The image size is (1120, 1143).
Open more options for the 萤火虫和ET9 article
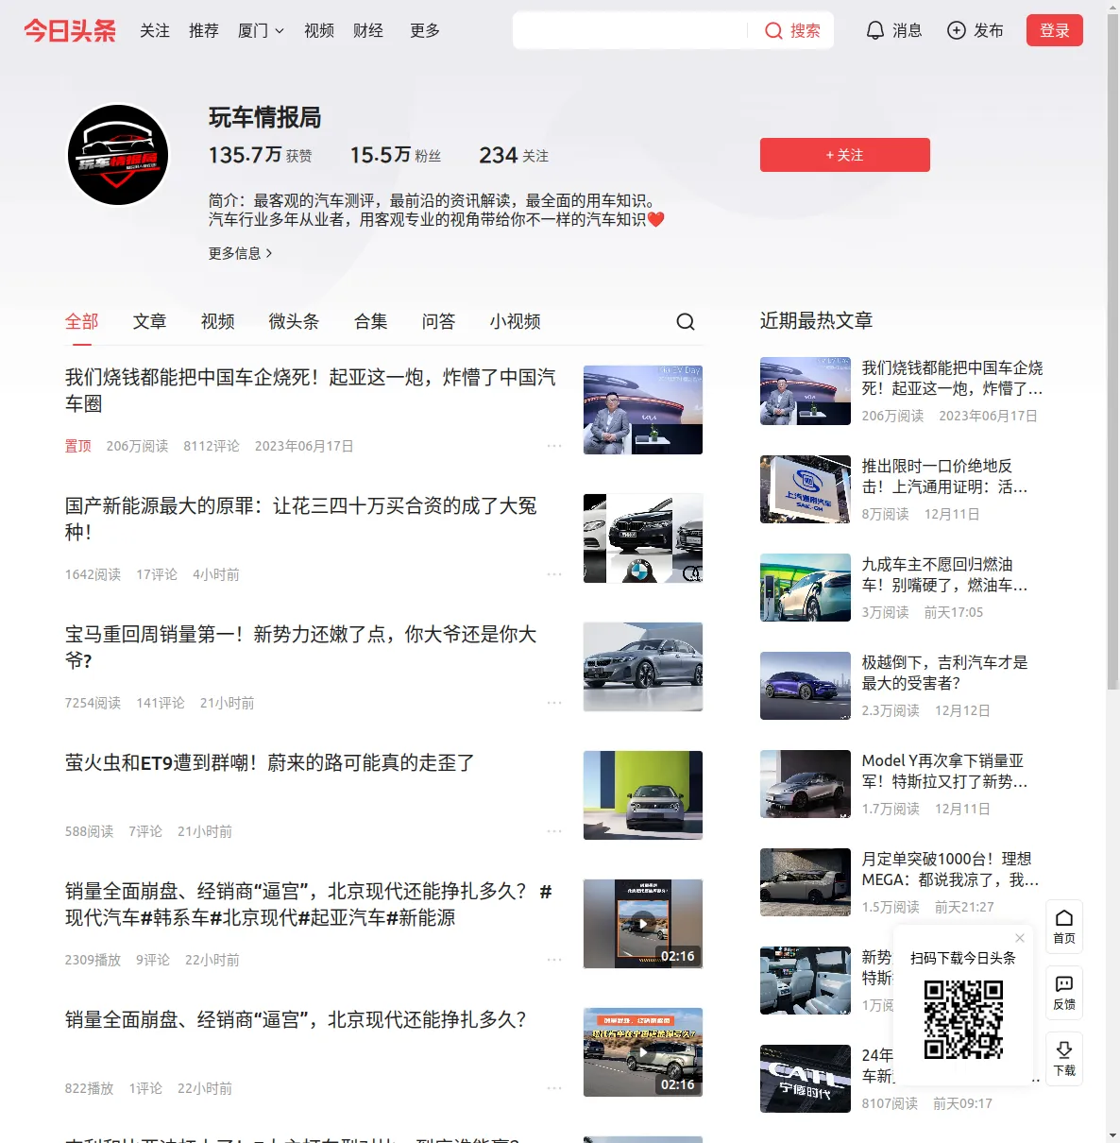click(554, 831)
